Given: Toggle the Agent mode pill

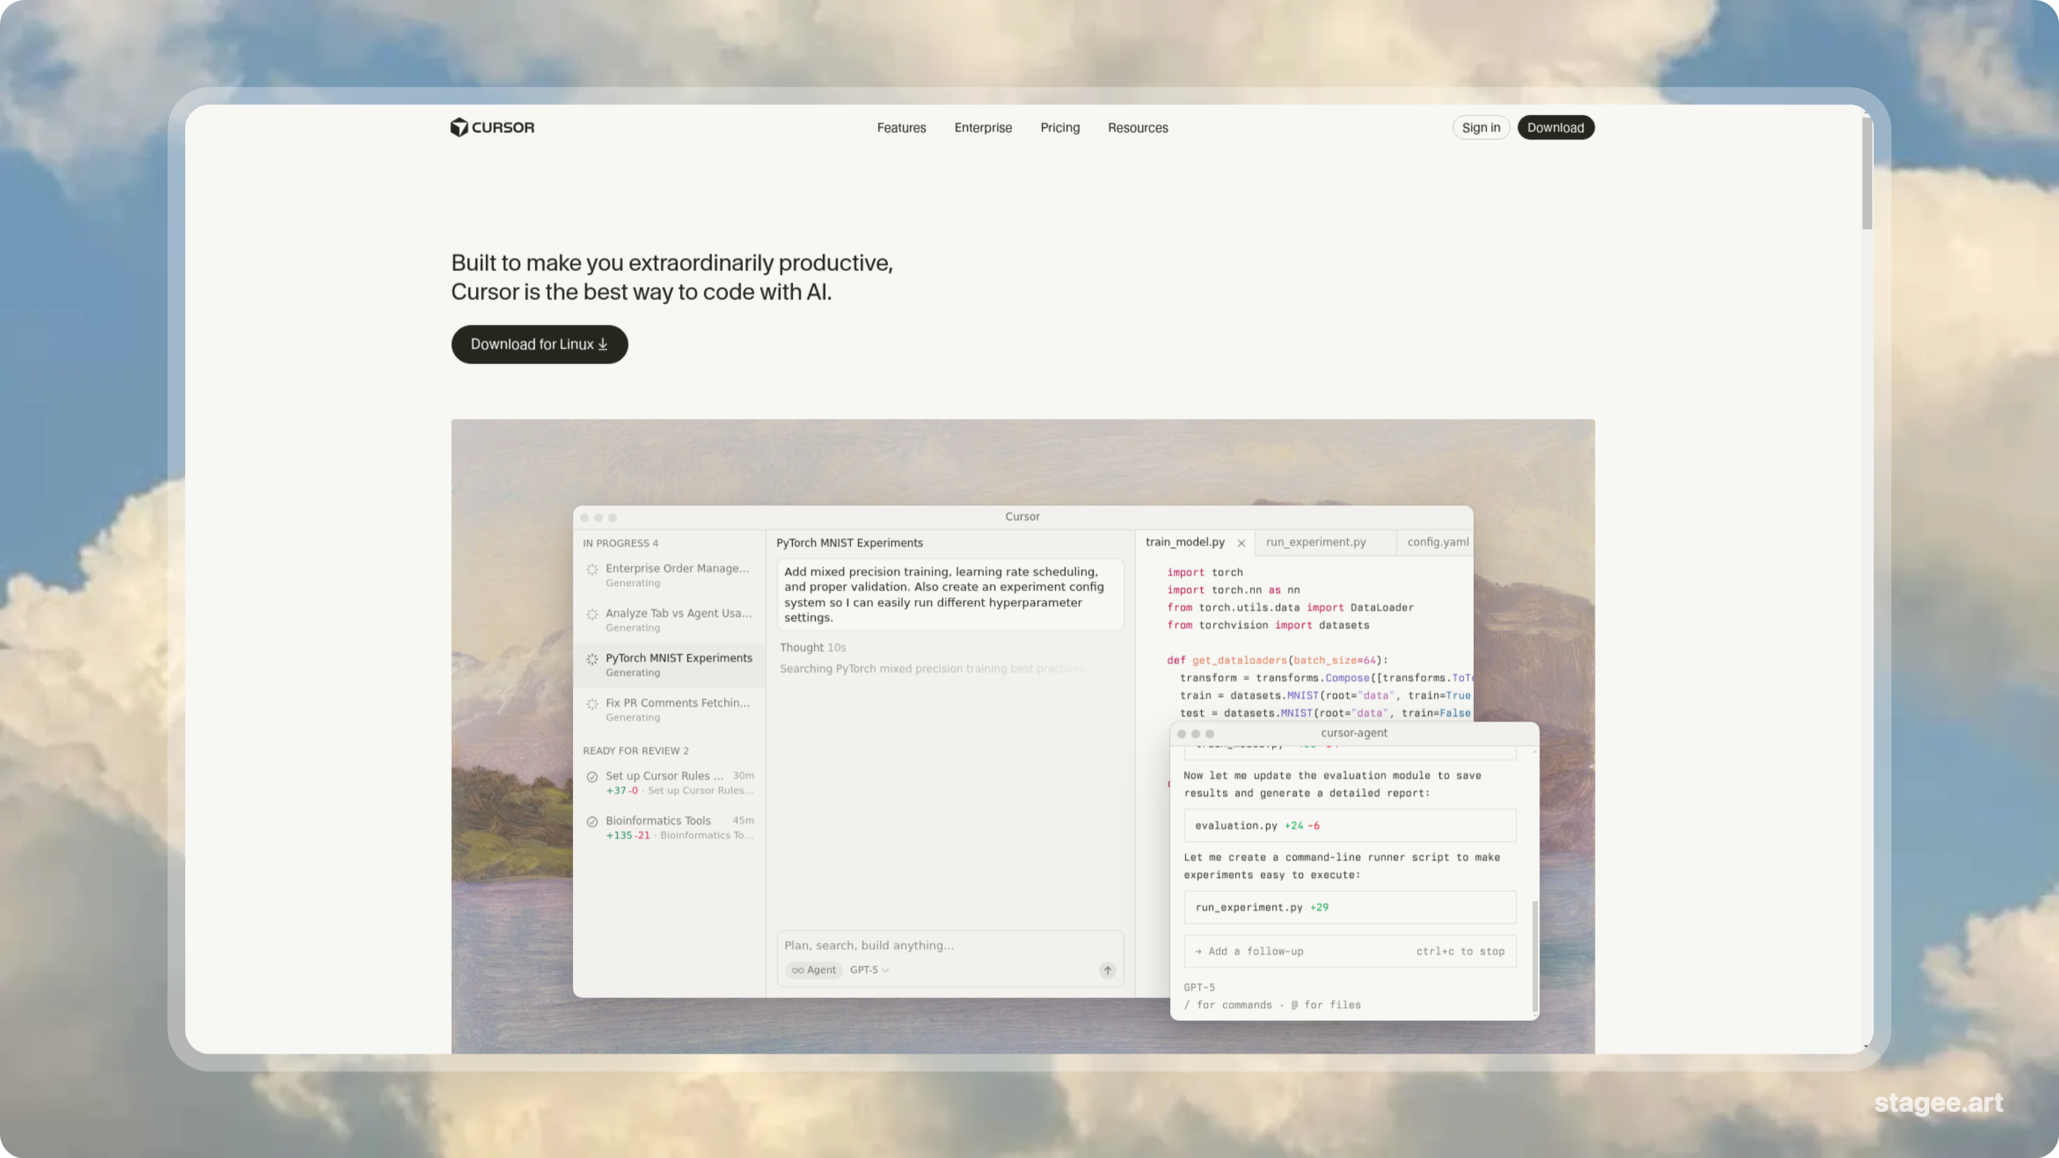Looking at the screenshot, I should point(814,970).
